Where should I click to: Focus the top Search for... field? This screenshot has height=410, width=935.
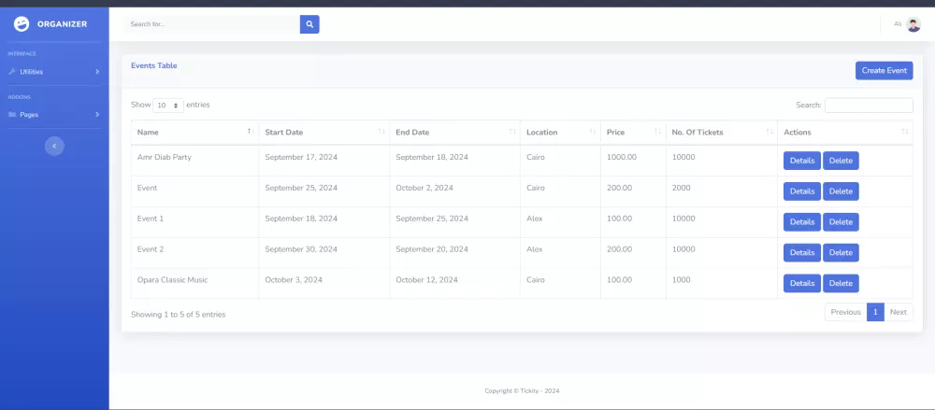pyautogui.click(x=212, y=24)
